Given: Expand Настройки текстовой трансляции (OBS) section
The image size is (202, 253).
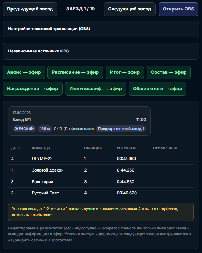Looking at the screenshot, I should pyautogui.click(x=101, y=29).
